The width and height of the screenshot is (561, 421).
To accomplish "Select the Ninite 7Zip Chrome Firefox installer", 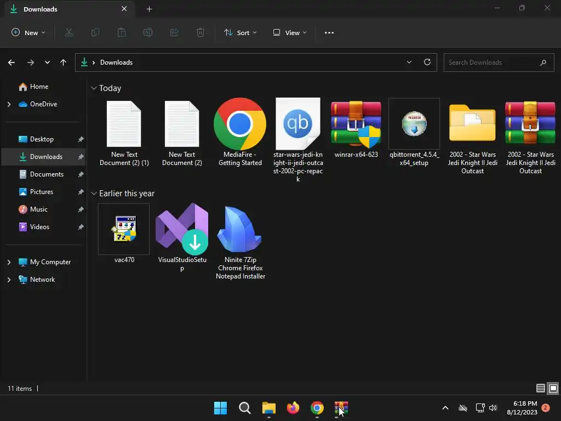I will coord(241,242).
